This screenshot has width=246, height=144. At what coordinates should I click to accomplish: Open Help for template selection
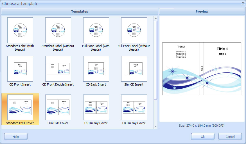point(16,136)
